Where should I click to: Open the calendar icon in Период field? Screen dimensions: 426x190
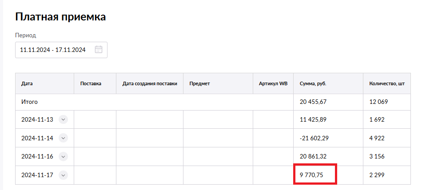point(99,50)
